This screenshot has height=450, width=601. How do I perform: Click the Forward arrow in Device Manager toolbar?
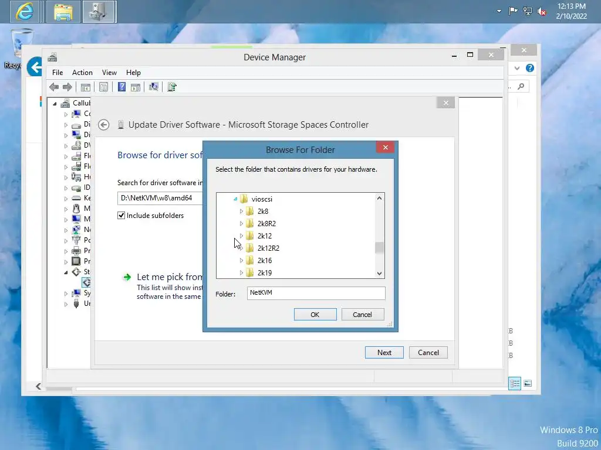pyautogui.click(x=67, y=87)
